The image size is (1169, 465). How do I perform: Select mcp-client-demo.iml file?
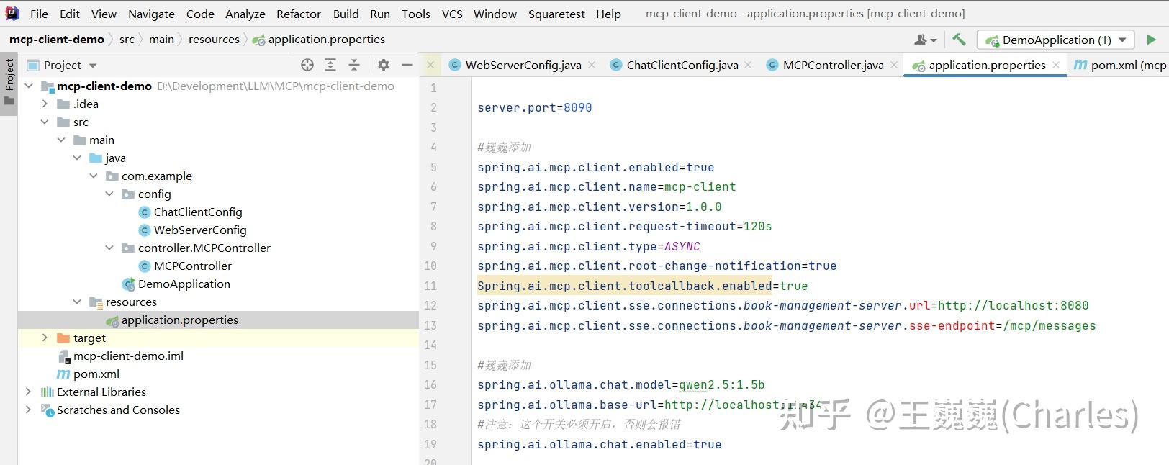pos(128,356)
